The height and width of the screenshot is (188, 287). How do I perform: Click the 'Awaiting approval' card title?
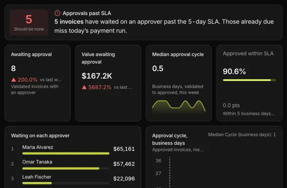coord(31,54)
